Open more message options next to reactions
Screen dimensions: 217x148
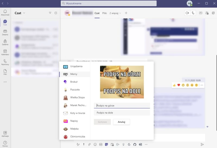pyautogui.click(x=202, y=85)
